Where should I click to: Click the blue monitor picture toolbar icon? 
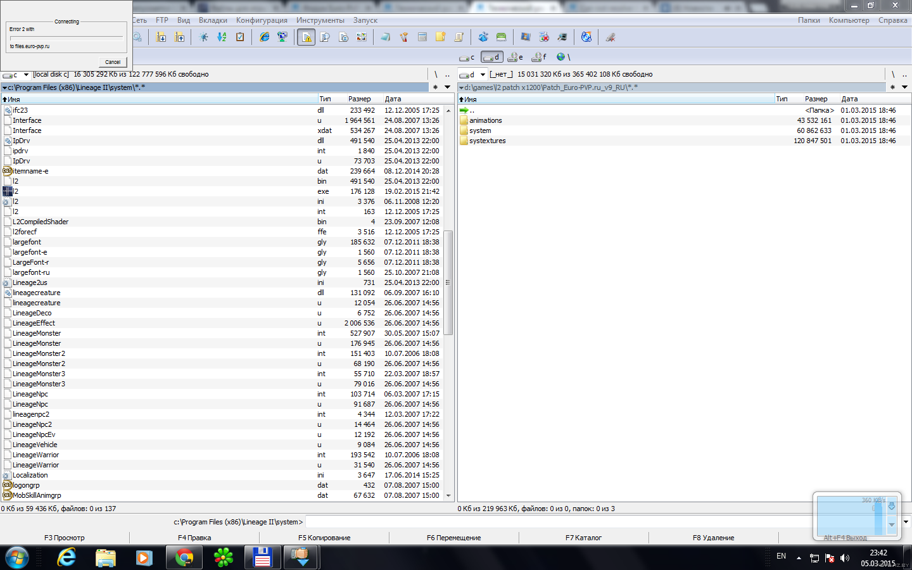pos(526,37)
